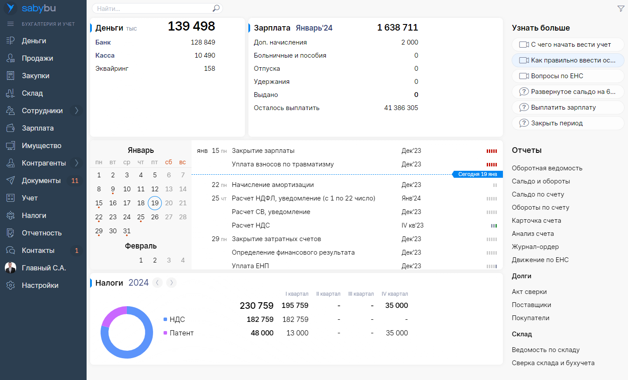Click the Налоги sidebar icon

coord(10,215)
